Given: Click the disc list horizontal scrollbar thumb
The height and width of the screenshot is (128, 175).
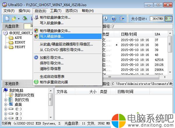Looking at the screenshot, I should (130, 77).
